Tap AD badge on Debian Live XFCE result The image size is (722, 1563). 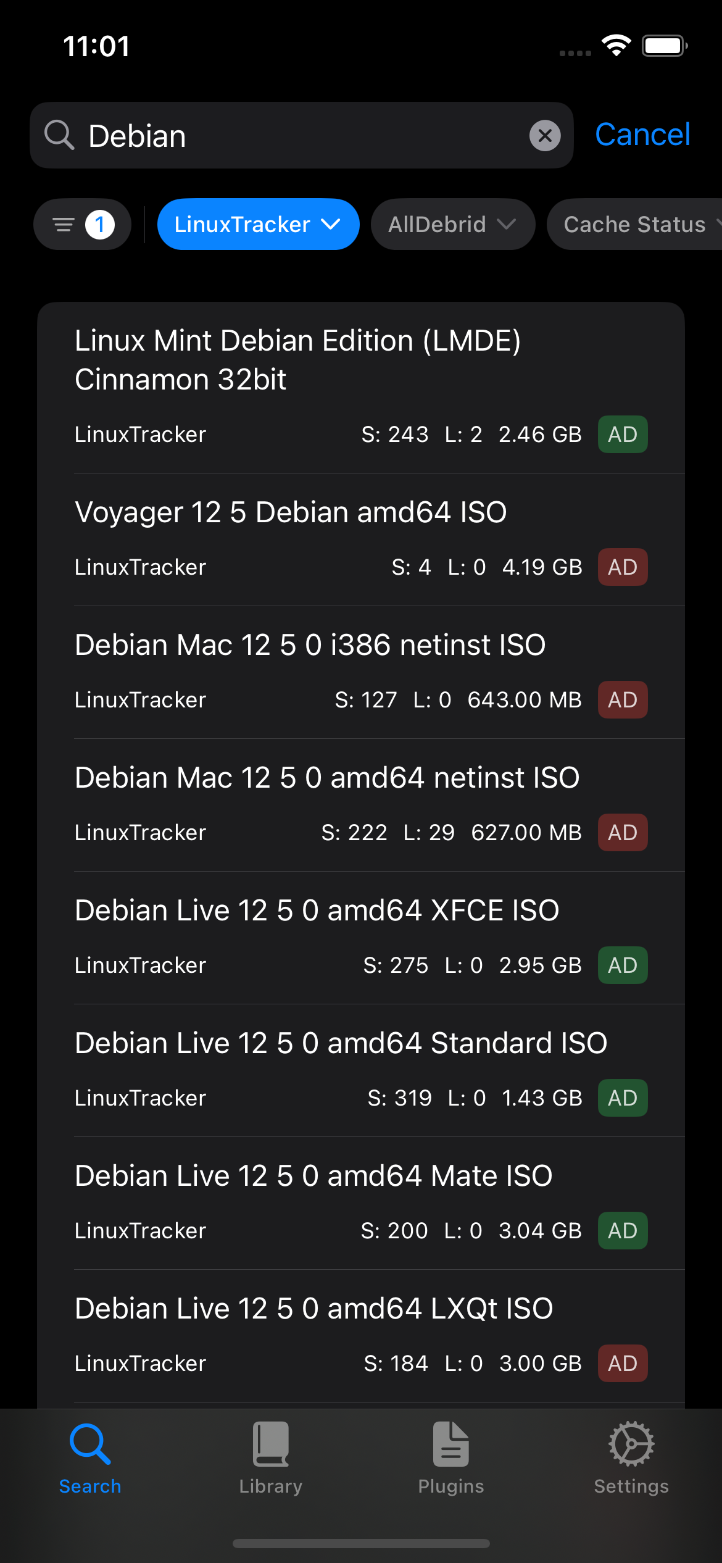(x=622, y=965)
